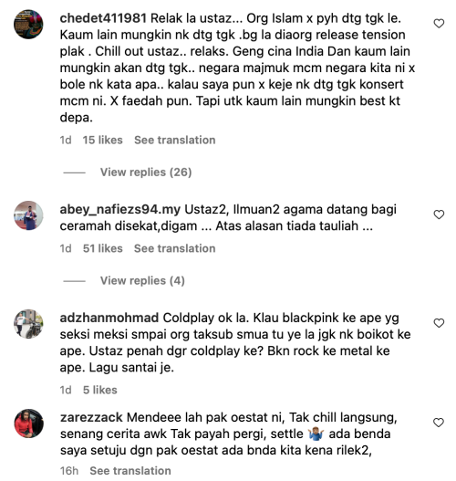Visit adzhanmohmad's profile via username
The height and width of the screenshot is (481, 456).
click(109, 318)
